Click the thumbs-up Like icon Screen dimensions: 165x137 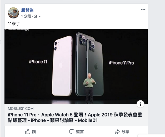click(28, 132)
